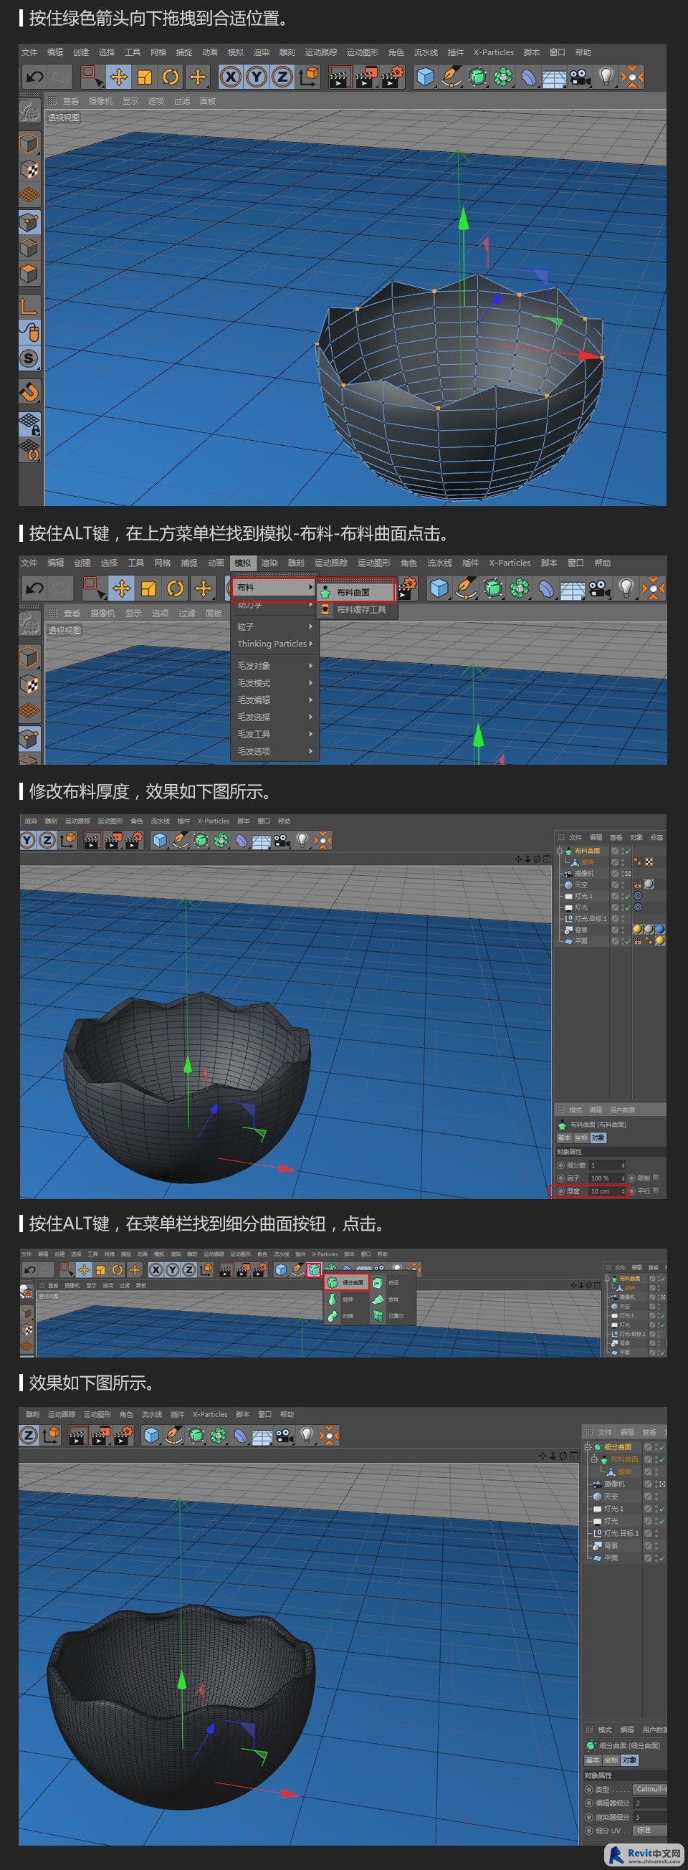
Task: Open the 细分 UV 标准 dropdown
Action: [x=649, y=1831]
